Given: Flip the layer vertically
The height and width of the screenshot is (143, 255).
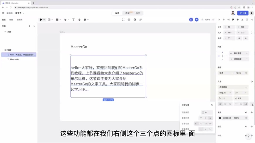Looking at the screenshot, I should pyautogui.click(x=246, y=38).
